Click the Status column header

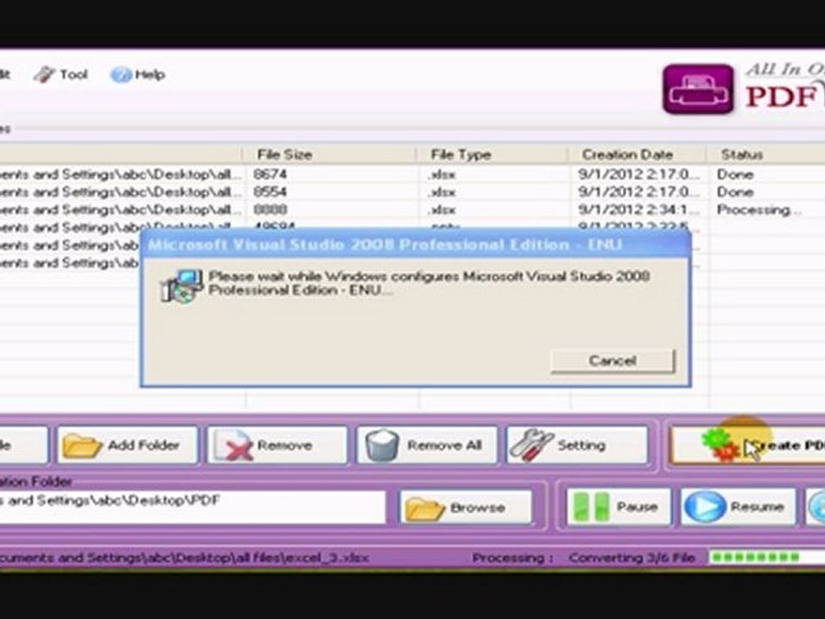[x=766, y=154]
